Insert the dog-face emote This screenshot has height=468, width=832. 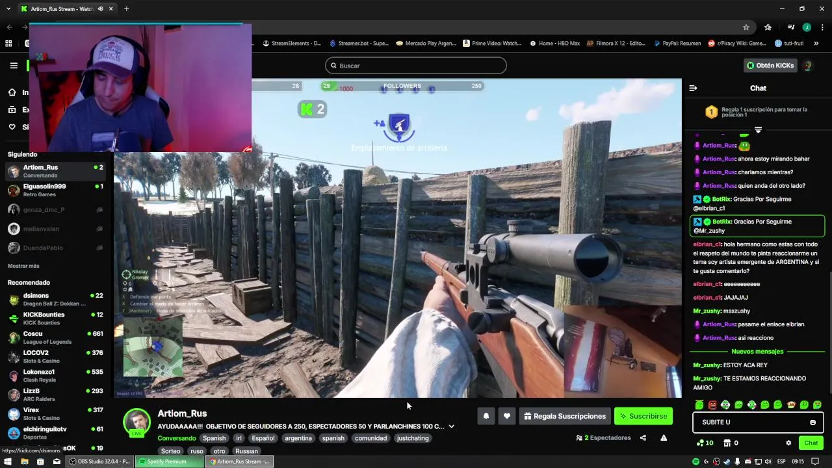(x=791, y=405)
